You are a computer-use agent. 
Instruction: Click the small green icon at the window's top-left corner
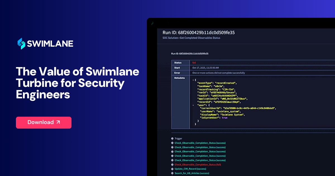point(152,24)
